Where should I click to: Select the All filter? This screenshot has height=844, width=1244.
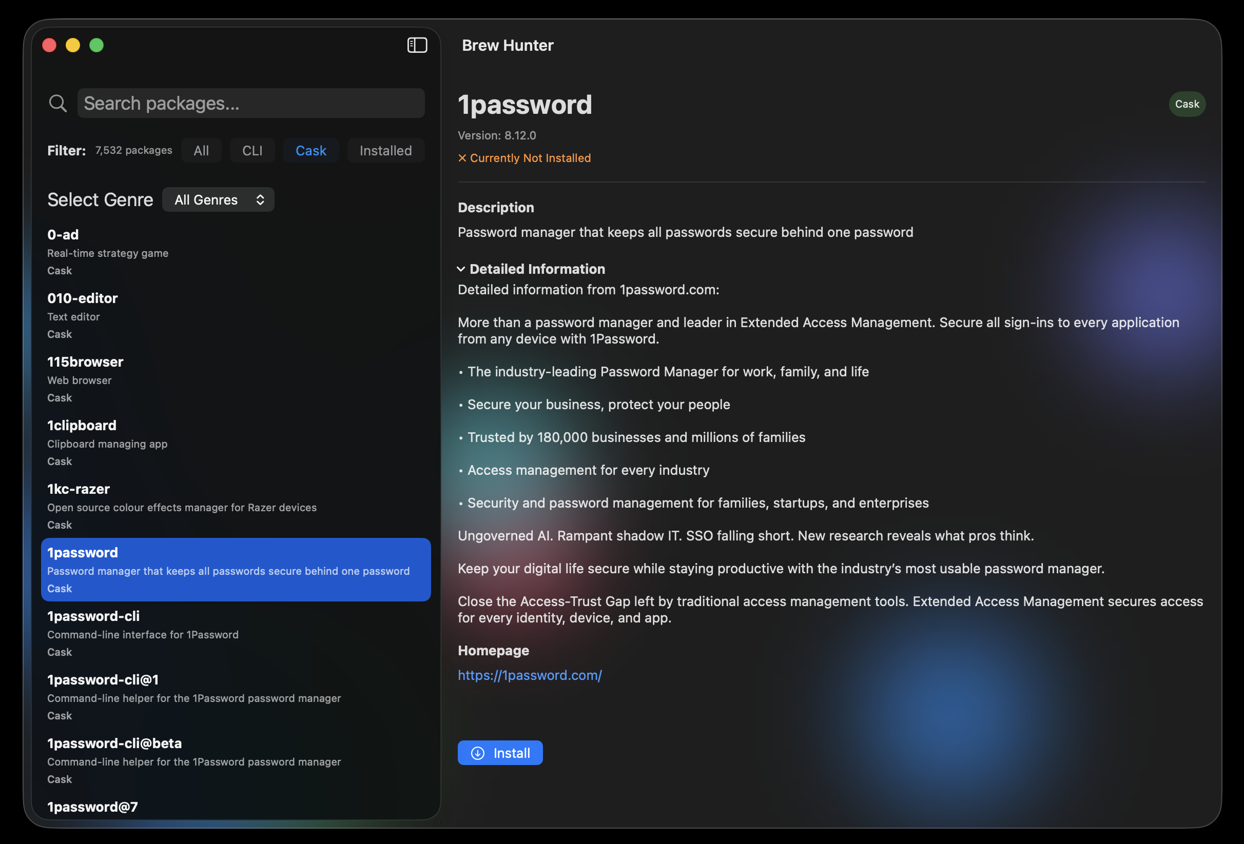[201, 150]
